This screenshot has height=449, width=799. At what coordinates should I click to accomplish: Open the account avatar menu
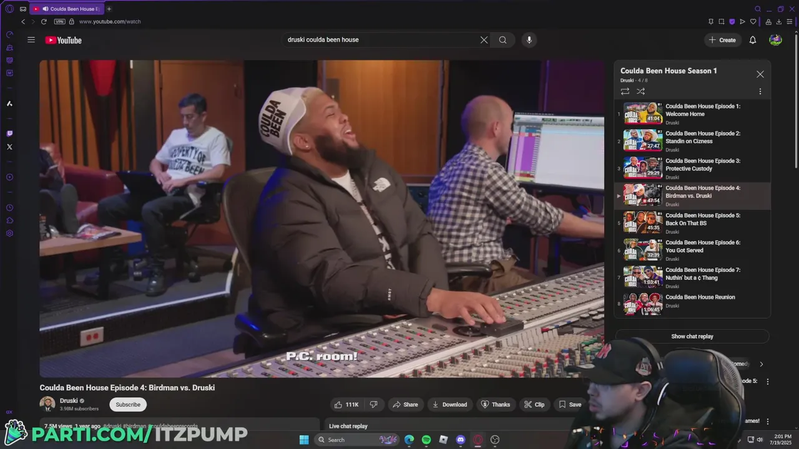pos(775,40)
